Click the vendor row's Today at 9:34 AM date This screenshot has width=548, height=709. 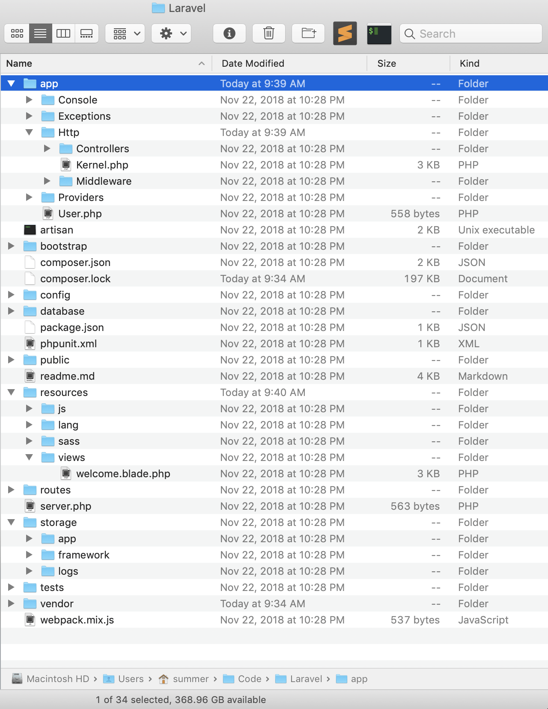click(x=262, y=603)
